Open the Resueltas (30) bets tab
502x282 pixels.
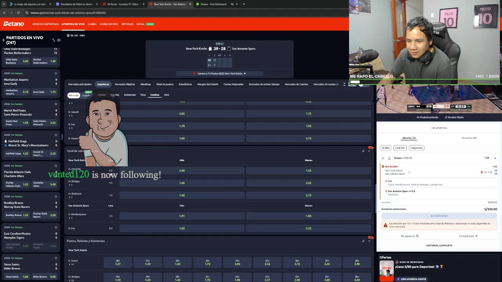pyautogui.click(x=469, y=138)
